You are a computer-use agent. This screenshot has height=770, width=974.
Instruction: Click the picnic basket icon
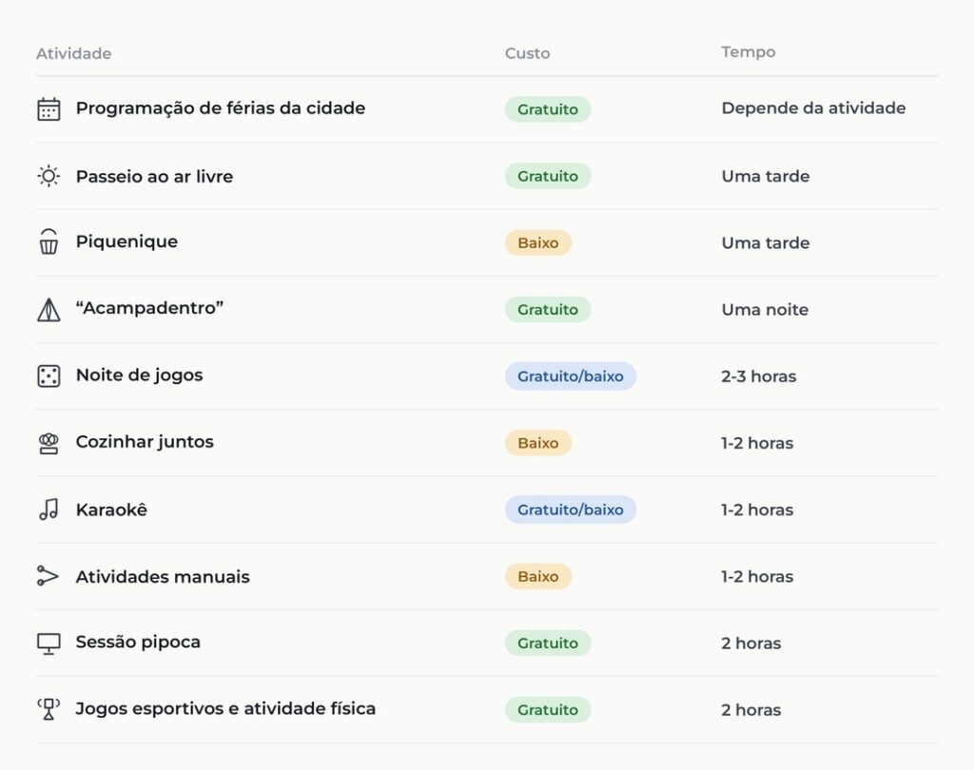[x=49, y=242]
